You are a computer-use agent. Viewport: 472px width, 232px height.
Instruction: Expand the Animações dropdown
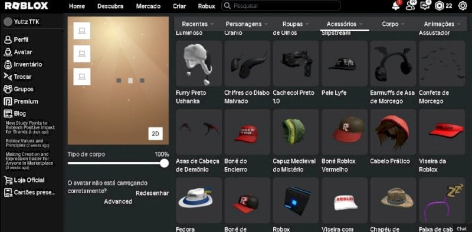pyautogui.click(x=442, y=24)
